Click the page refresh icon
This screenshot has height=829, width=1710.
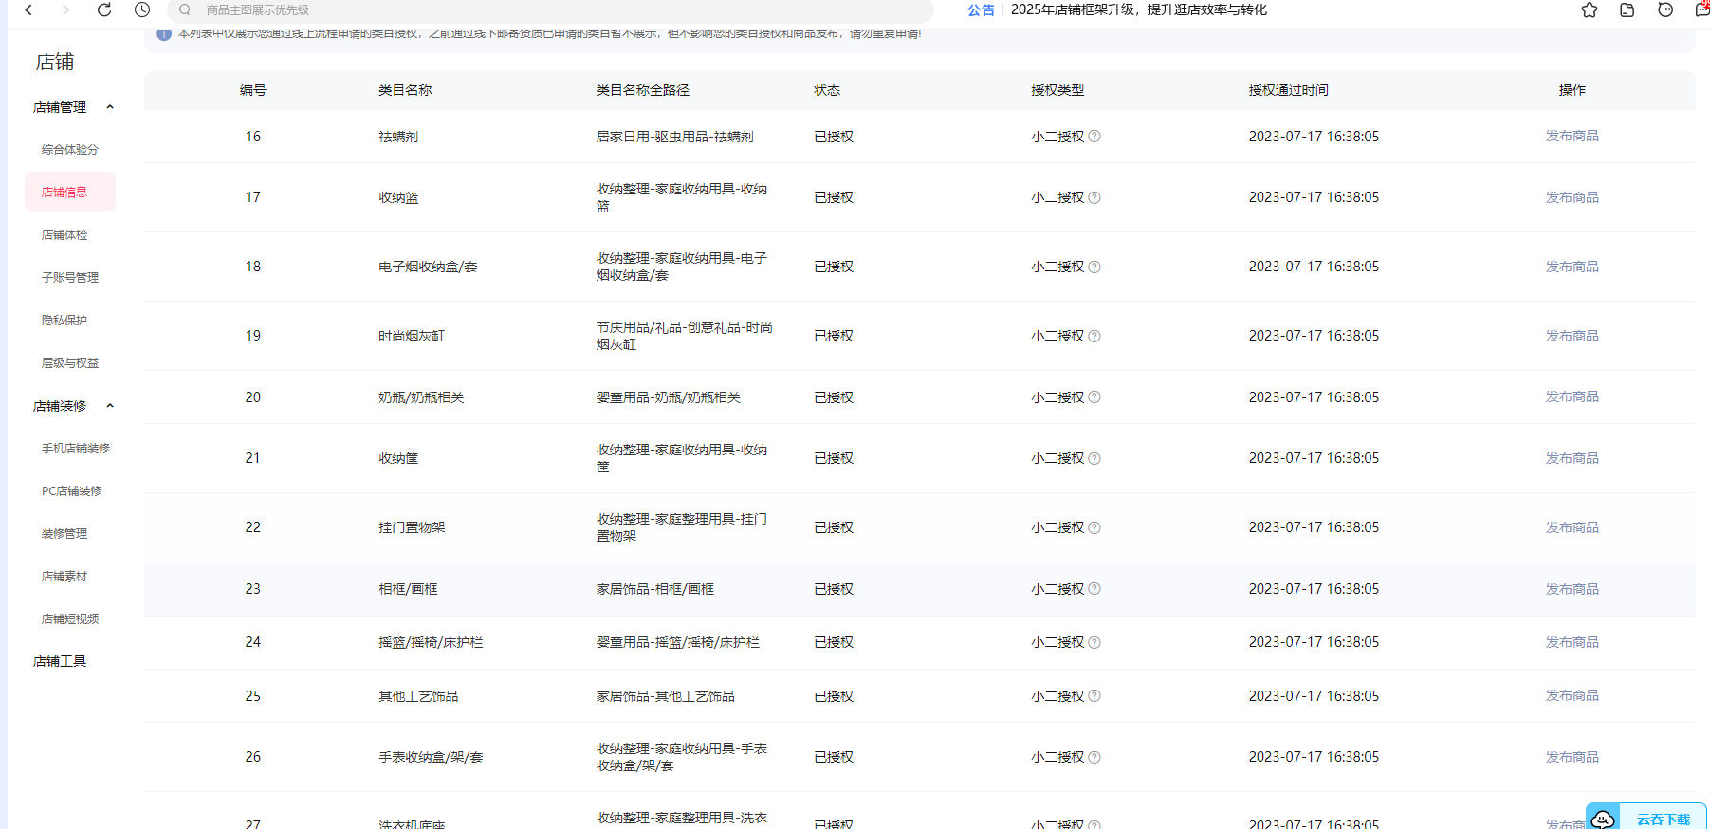[104, 9]
